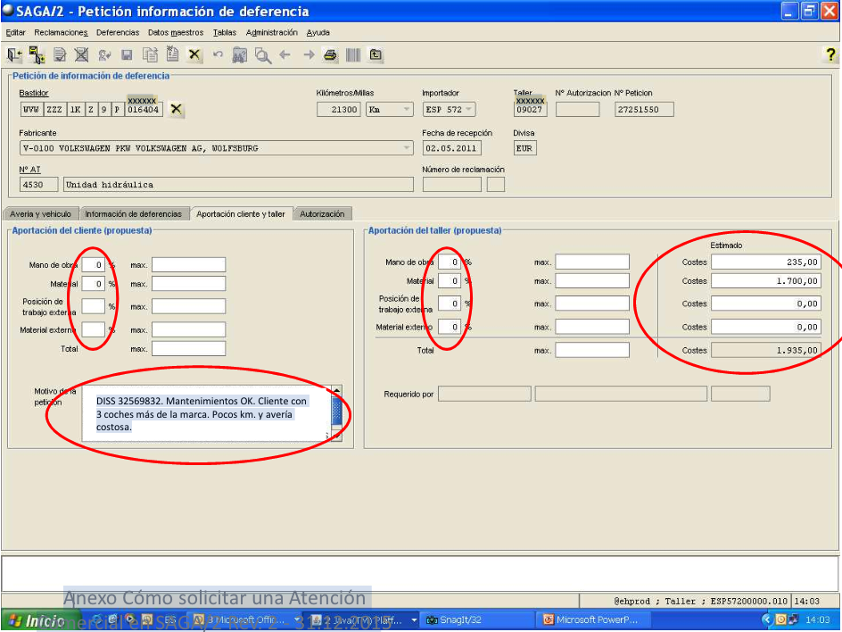Open the Km unit dropdown
This screenshot has height=632, width=842.
(390, 109)
